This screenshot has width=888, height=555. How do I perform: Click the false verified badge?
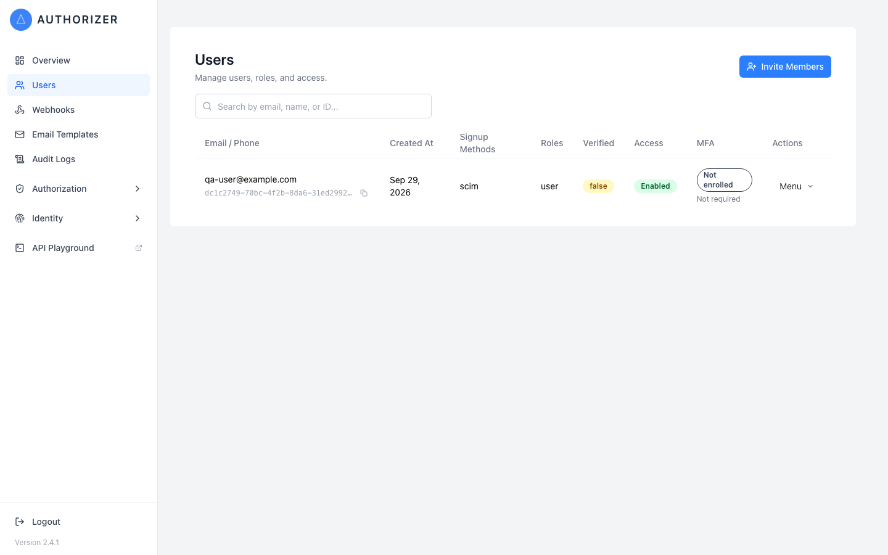[x=598, y=186]
